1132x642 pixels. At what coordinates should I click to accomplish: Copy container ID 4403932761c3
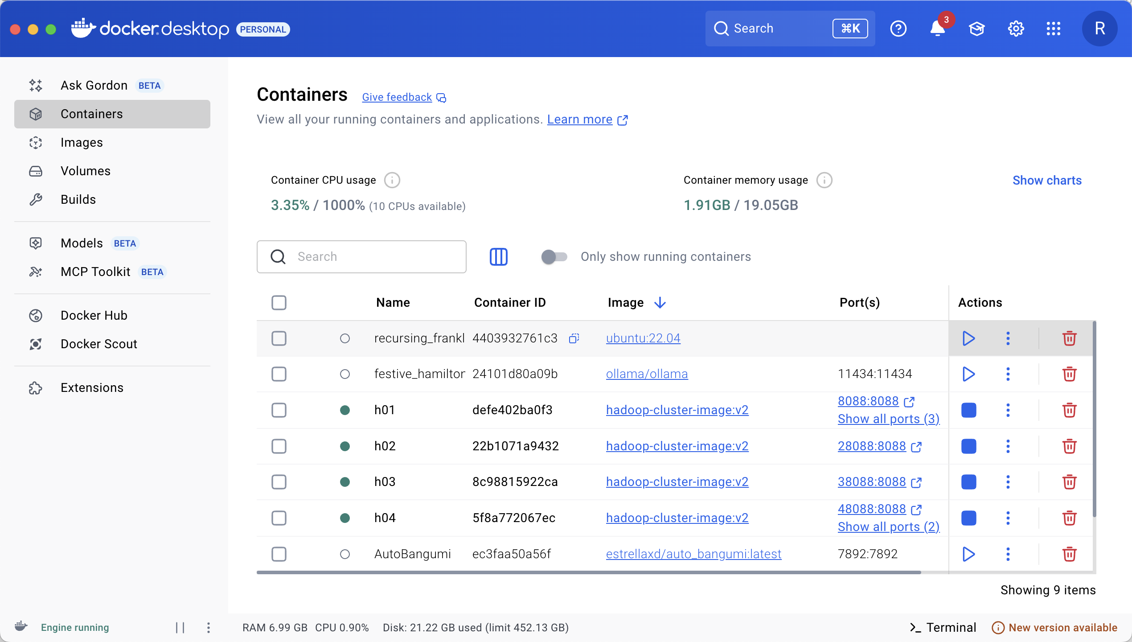point(574,338)
